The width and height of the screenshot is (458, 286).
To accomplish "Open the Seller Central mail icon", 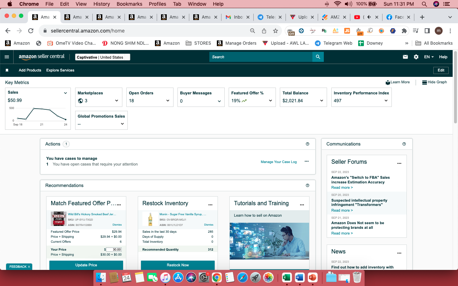I will tap(405, 57).
